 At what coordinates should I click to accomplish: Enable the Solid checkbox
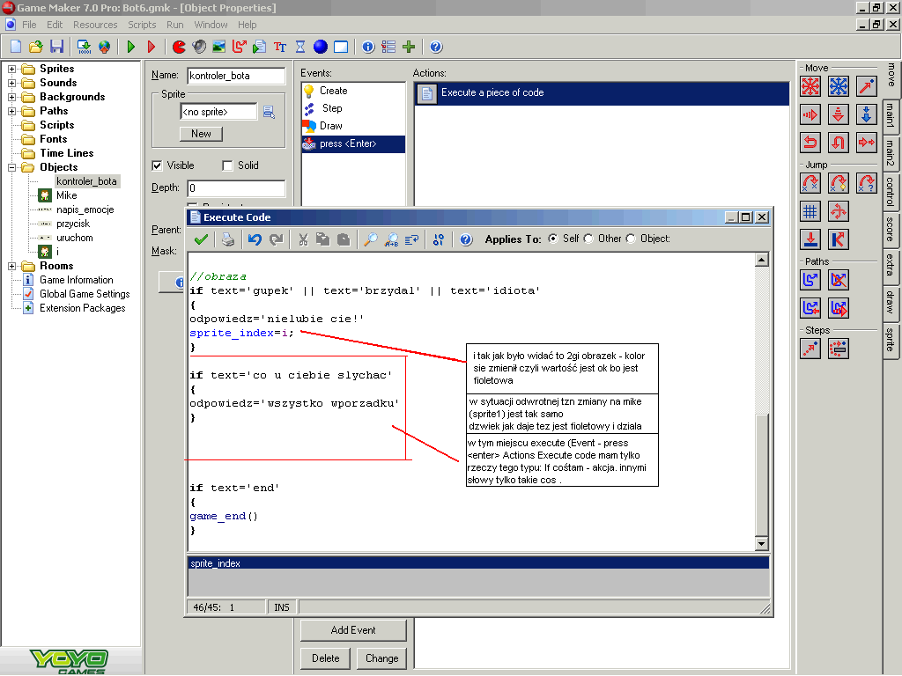coord(227,165)
